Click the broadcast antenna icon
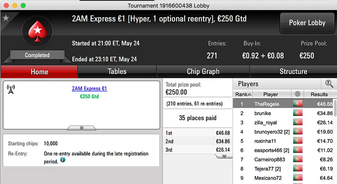Screen dimensions: 337x184 [x=11, y=89]
